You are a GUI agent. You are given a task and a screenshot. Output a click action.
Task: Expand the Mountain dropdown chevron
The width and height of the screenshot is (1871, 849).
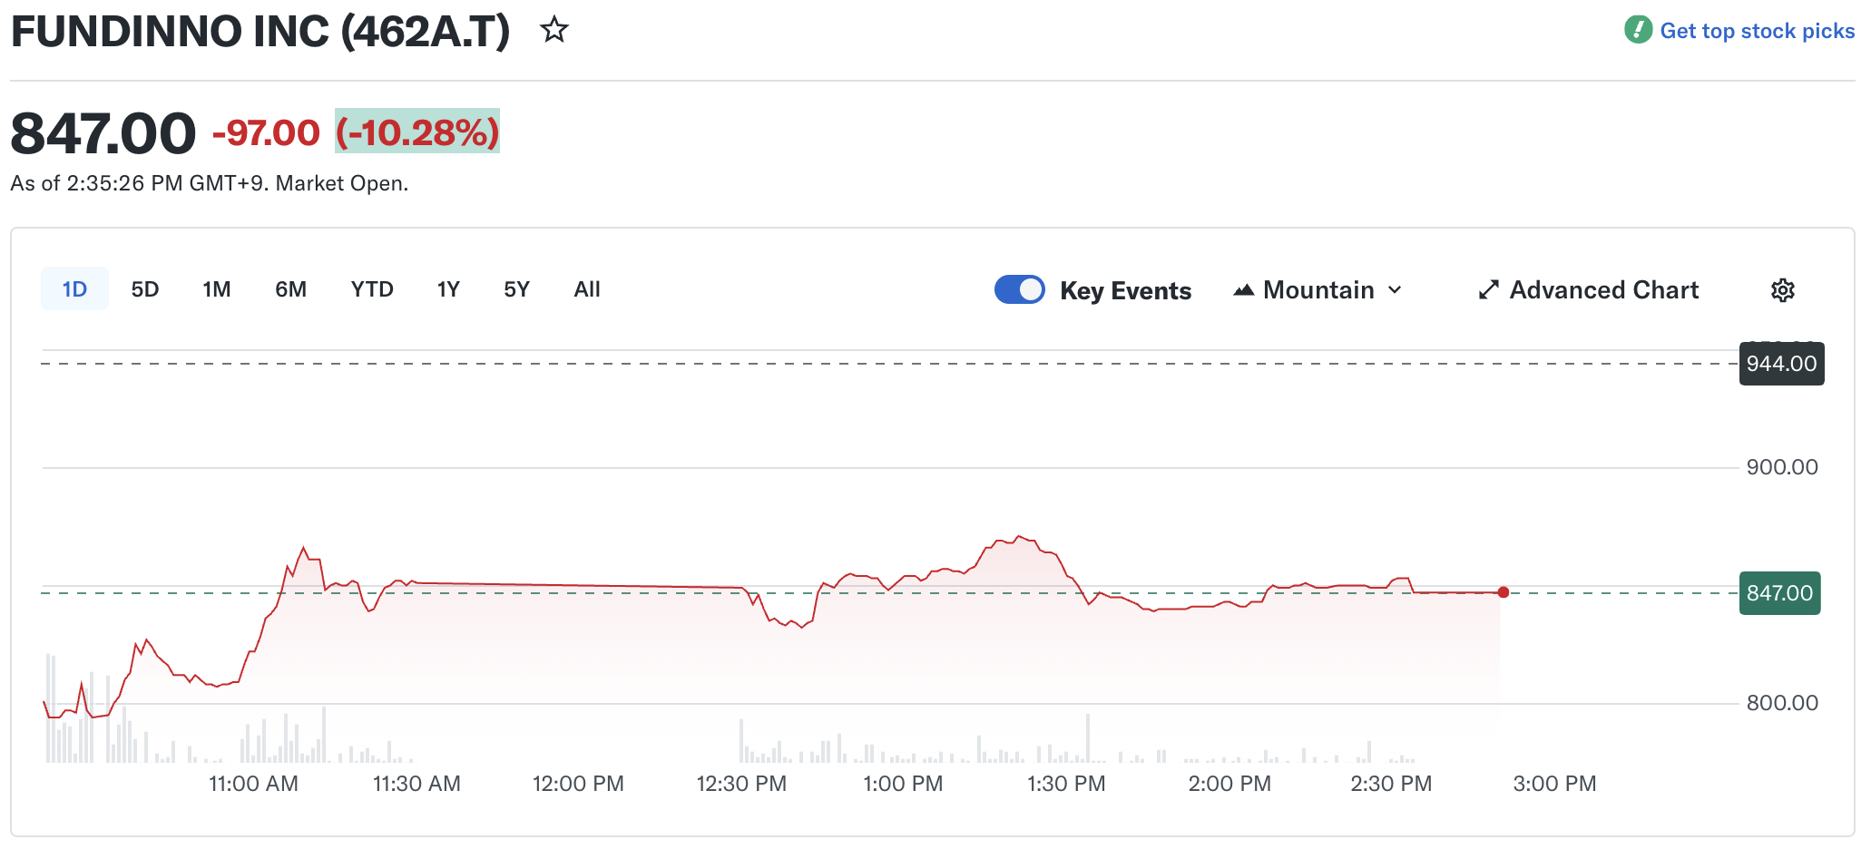pyautogui.click(x=1396, y=290)
